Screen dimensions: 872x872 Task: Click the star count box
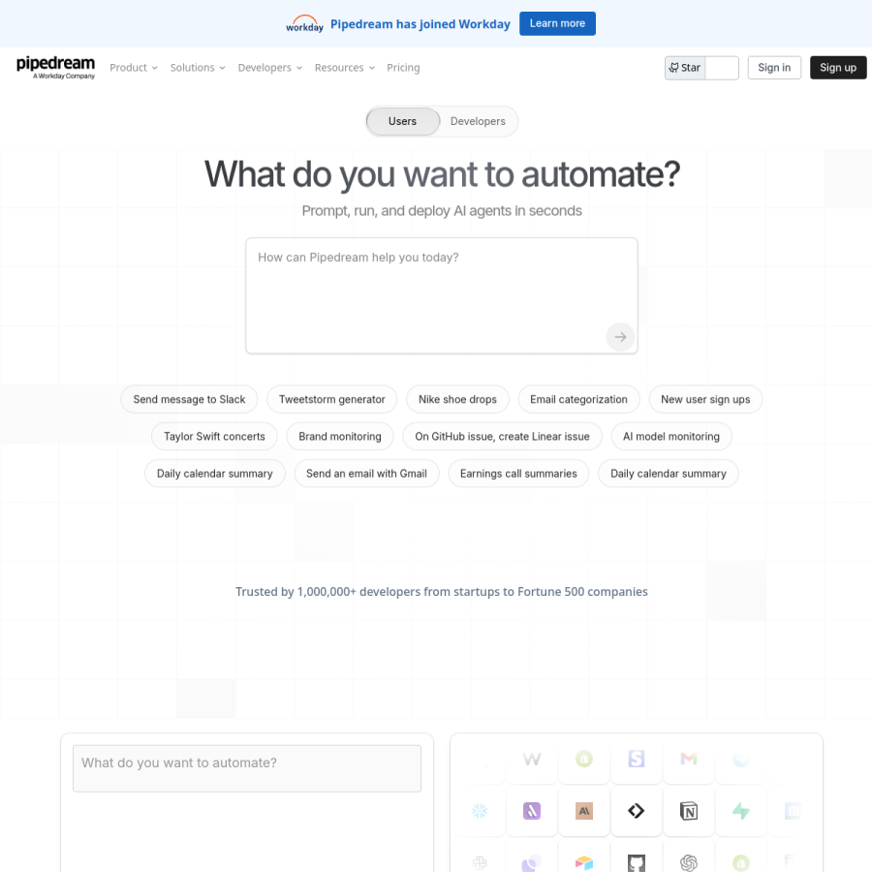722,68
